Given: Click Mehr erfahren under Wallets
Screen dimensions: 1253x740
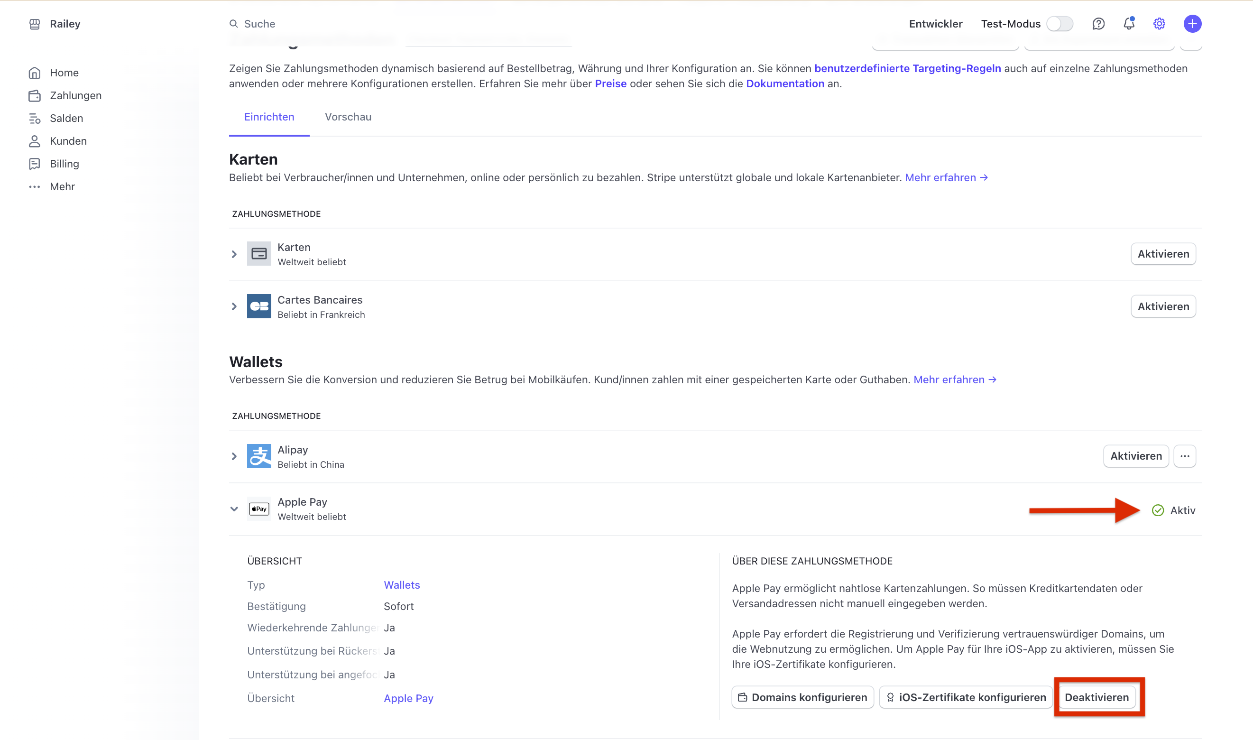Looking at the screenshot, I should [955, 380].
